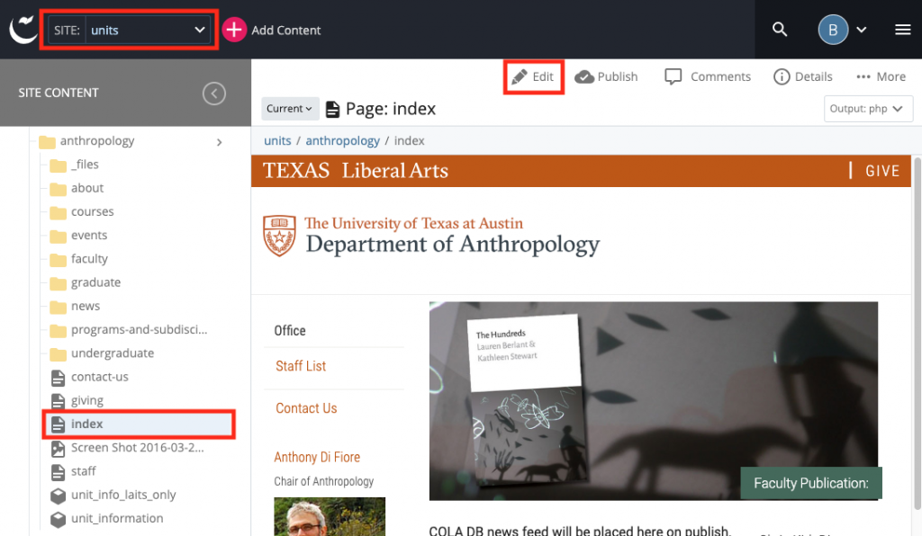The height and width of the screenshot is (536, 922).
Task: Open the Current version dropdown
Action: point(290,109)
